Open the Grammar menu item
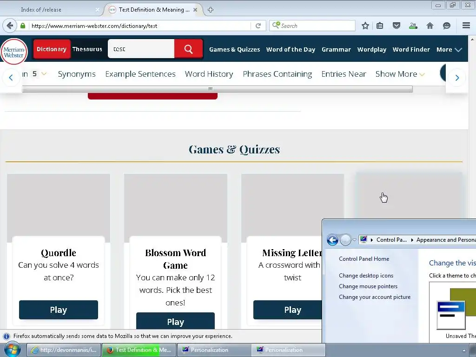The height and width of the screenshot is (357, 476). [x=337, y=49]
